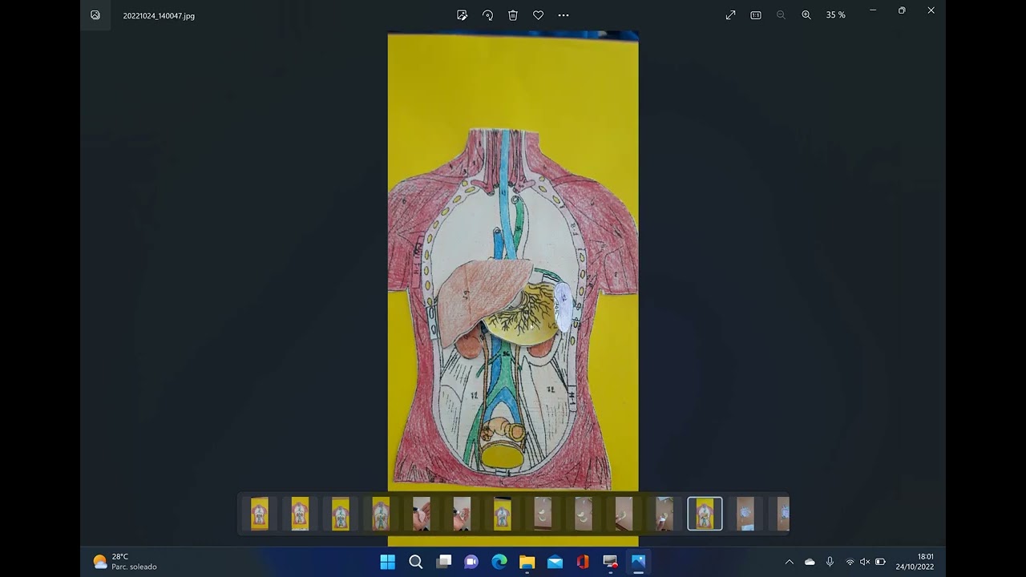Image resolution: width=1026 pixels, height=577 pixels.
Task: Enter full screen with the diagonal arrows icon
Action: coord(730,15)
